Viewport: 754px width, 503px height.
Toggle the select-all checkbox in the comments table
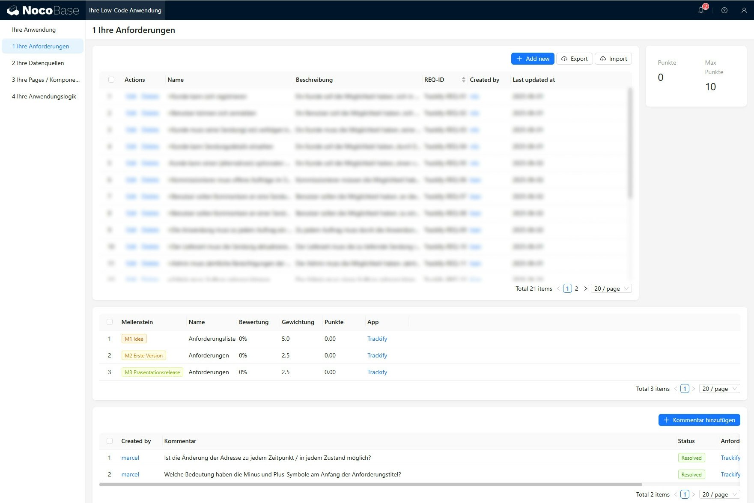point(110,441)
